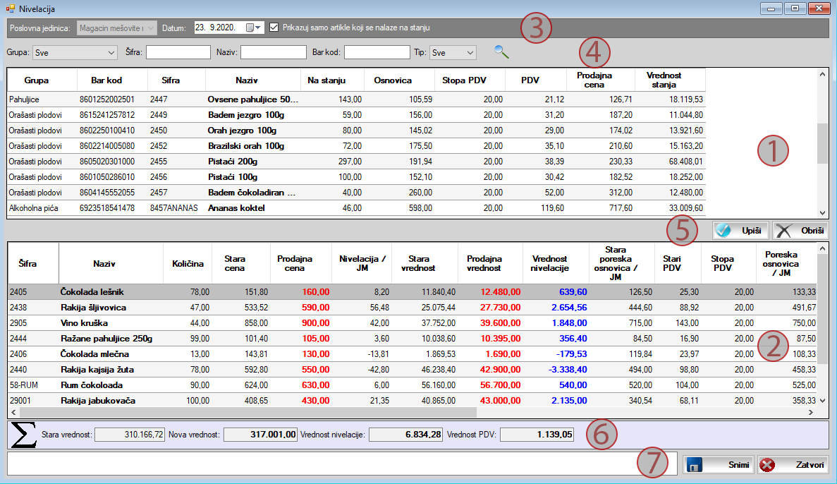Close form with the Zatvori button
837x484 pixels.
793,465
